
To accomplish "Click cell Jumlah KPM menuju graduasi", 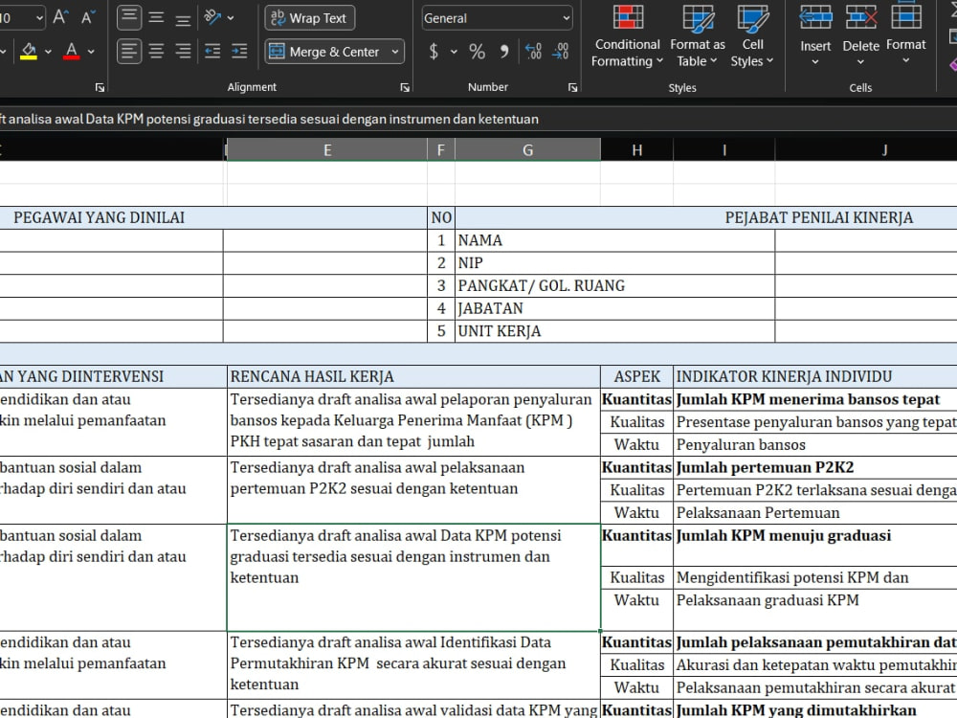I will [x=815, y=546].
